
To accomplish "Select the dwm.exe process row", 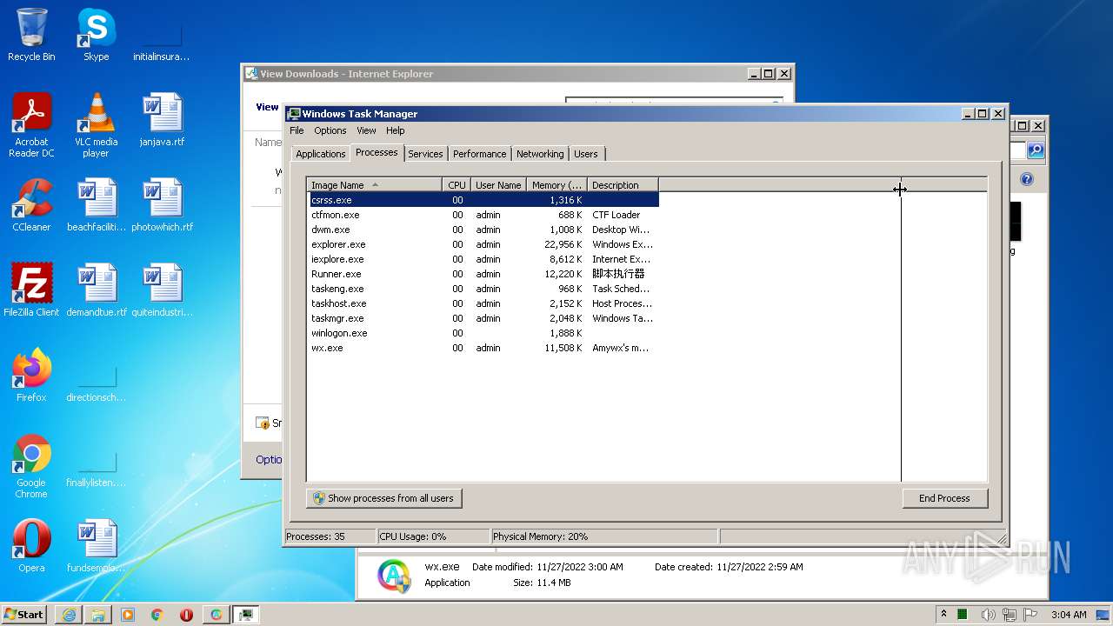I will [483, 230].
